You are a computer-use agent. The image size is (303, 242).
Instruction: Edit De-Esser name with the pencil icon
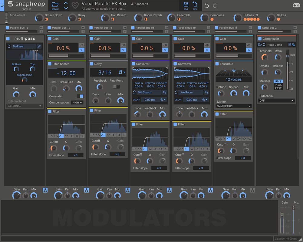pos(39,46)
